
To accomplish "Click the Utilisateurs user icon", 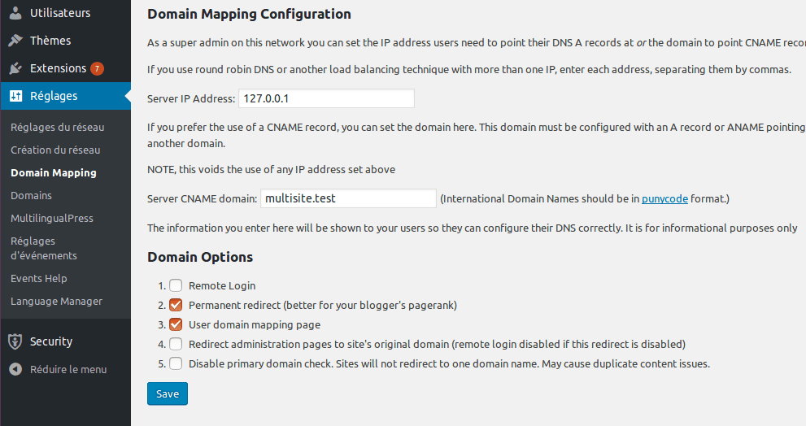I will click(x=15, y=13).
